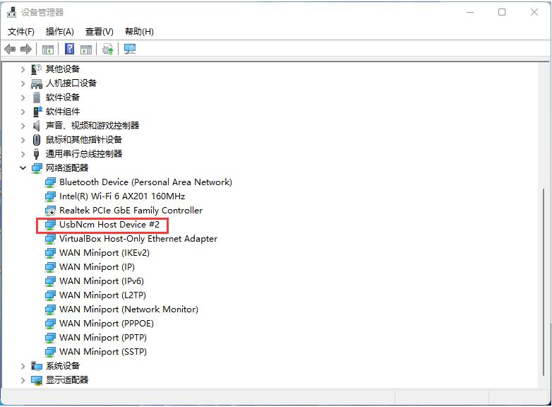
Task: Close the Device Manager window
Action: [534, 12]
